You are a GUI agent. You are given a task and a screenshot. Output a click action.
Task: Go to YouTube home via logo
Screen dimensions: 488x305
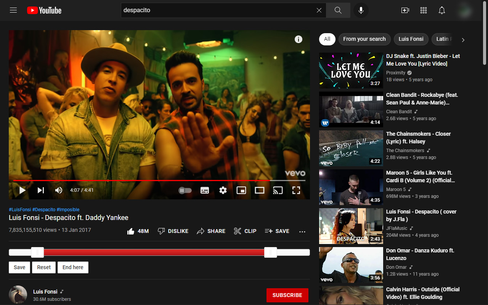click(44, 10)
